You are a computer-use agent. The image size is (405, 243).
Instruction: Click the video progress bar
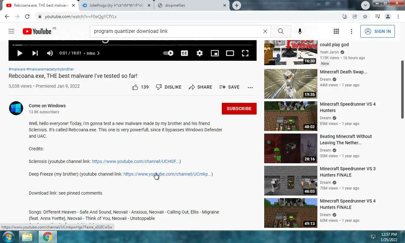coord(132,45)
